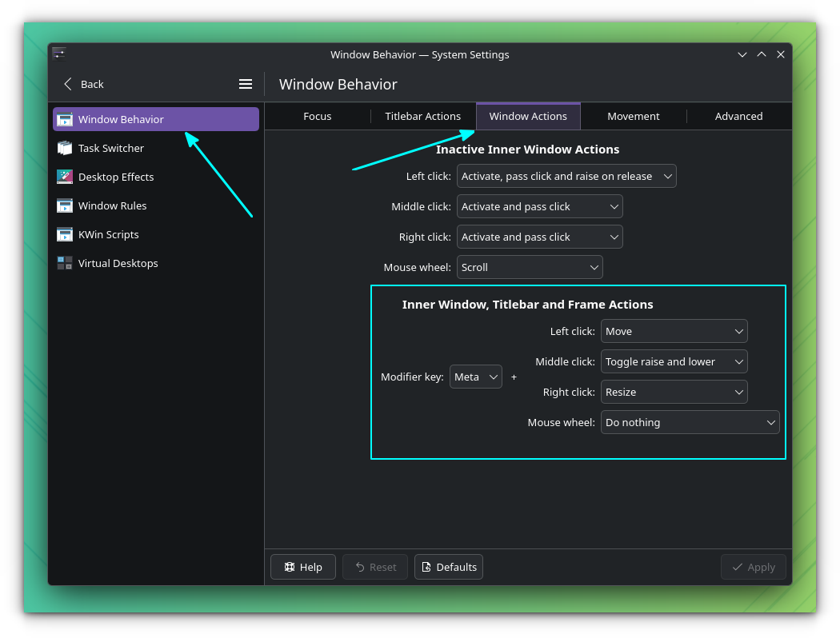Image resolution: width=840 pixels, height=638 pixels.
Task: Switch to the Titlebar Actions tab
Action: [422, 116]
